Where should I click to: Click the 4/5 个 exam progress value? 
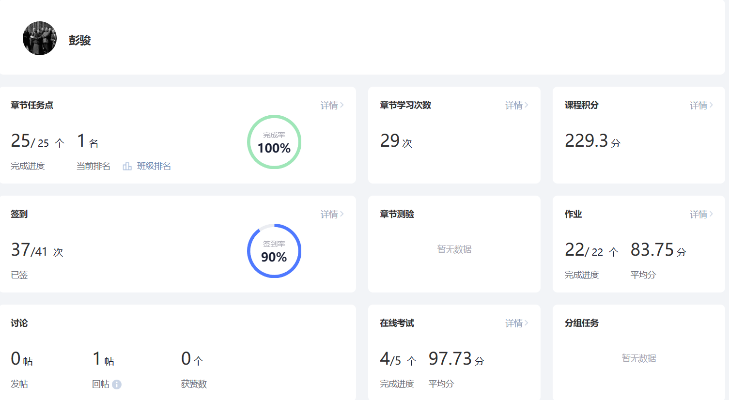coord(398,359)
